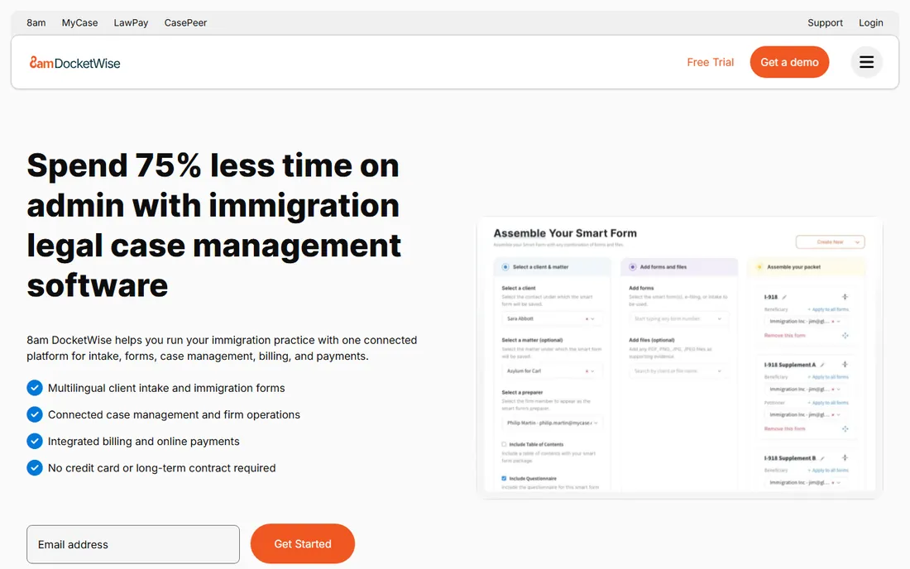Click the 8am DocketWise logo
Image resolution: width=910 pixels, height=569 pixels.
coord(74,63)
